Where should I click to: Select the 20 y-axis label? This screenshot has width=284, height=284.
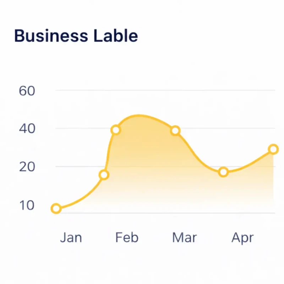pos(27,166)
